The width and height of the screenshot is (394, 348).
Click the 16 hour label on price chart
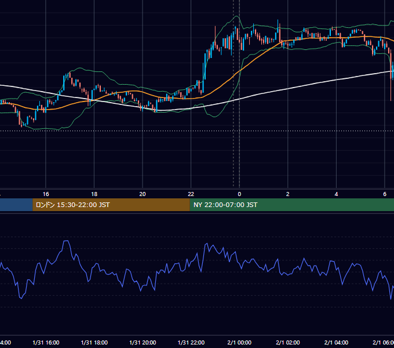click(46, 194)
